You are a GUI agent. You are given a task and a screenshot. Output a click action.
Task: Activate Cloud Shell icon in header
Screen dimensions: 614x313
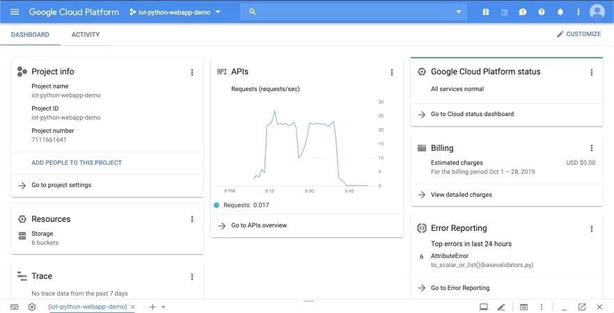[504, 12]
